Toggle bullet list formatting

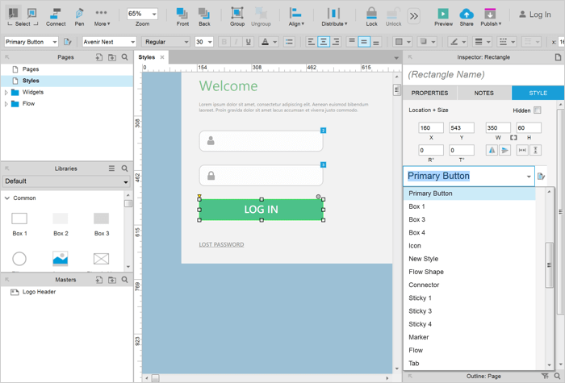click(289, 42)
